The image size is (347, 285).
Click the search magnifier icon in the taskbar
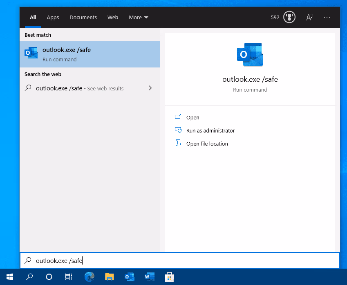click(29, 277)
